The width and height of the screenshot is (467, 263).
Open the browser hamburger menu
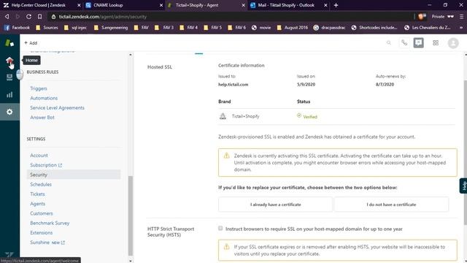[x=461, y=17]
